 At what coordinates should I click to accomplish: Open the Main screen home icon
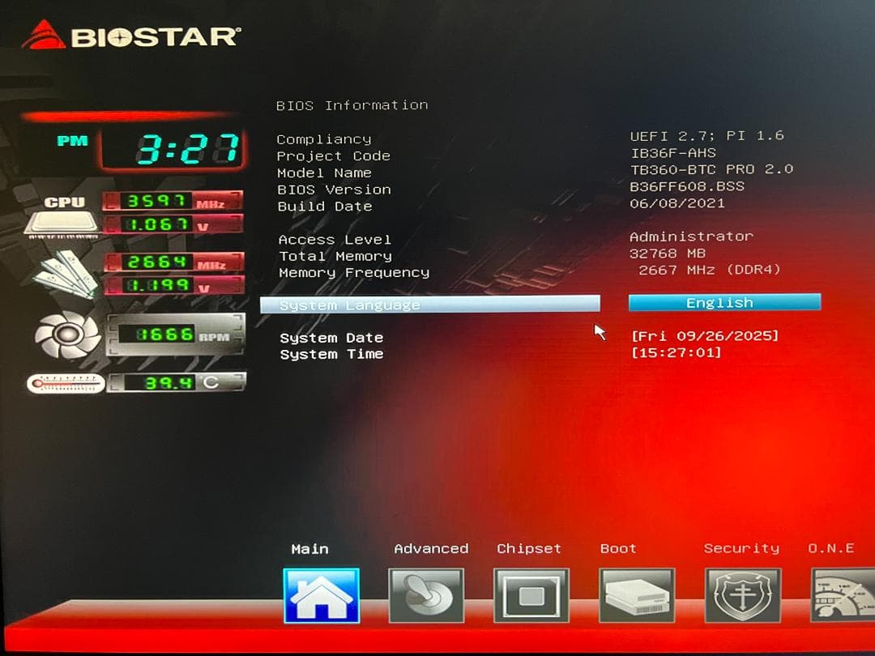point(322,595)
